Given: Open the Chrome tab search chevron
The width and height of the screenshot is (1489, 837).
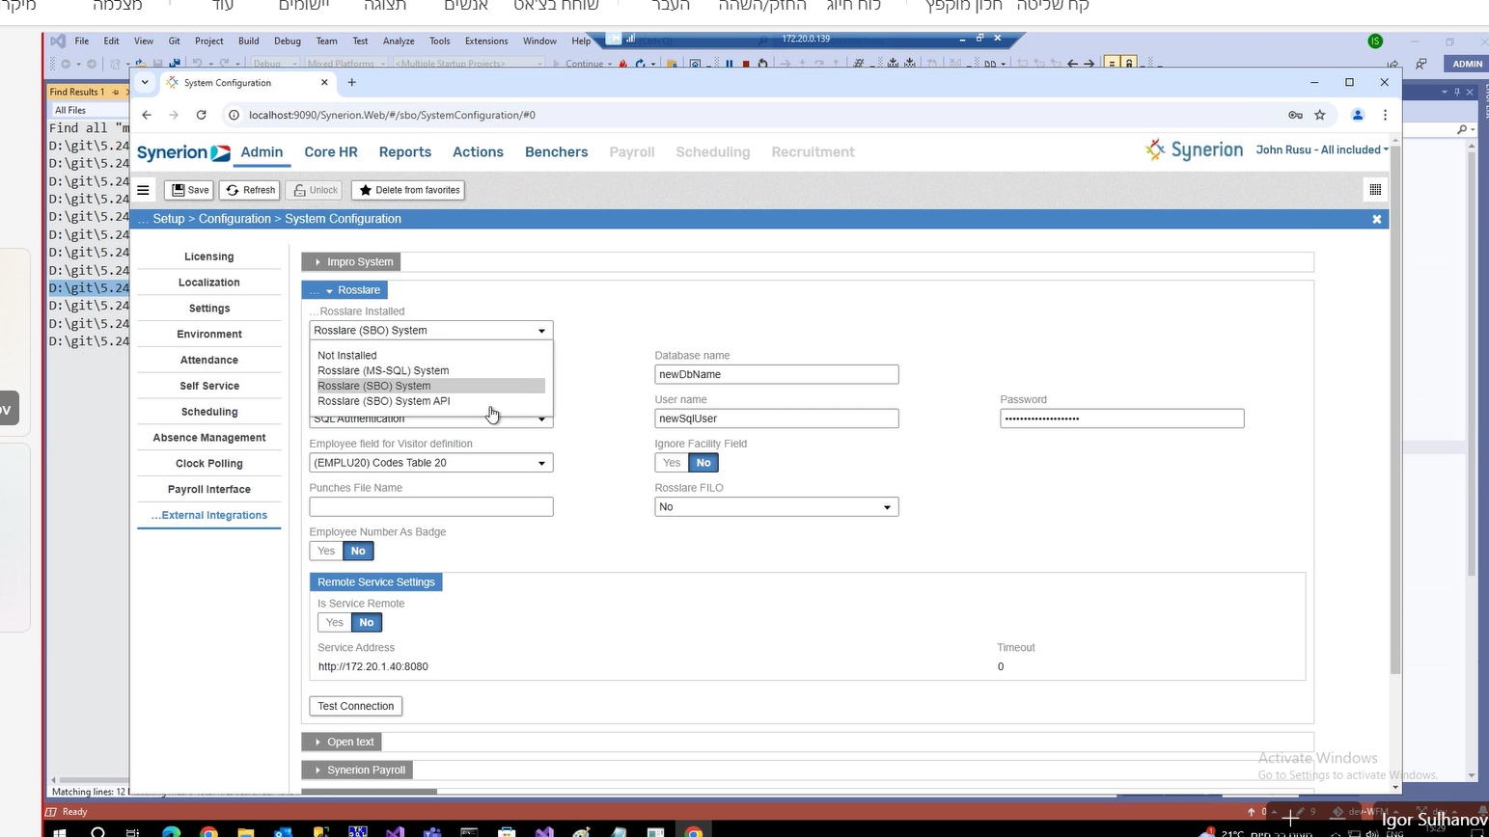Looking at the screenshot, I should pyautogui.click(x=145, y=82).
